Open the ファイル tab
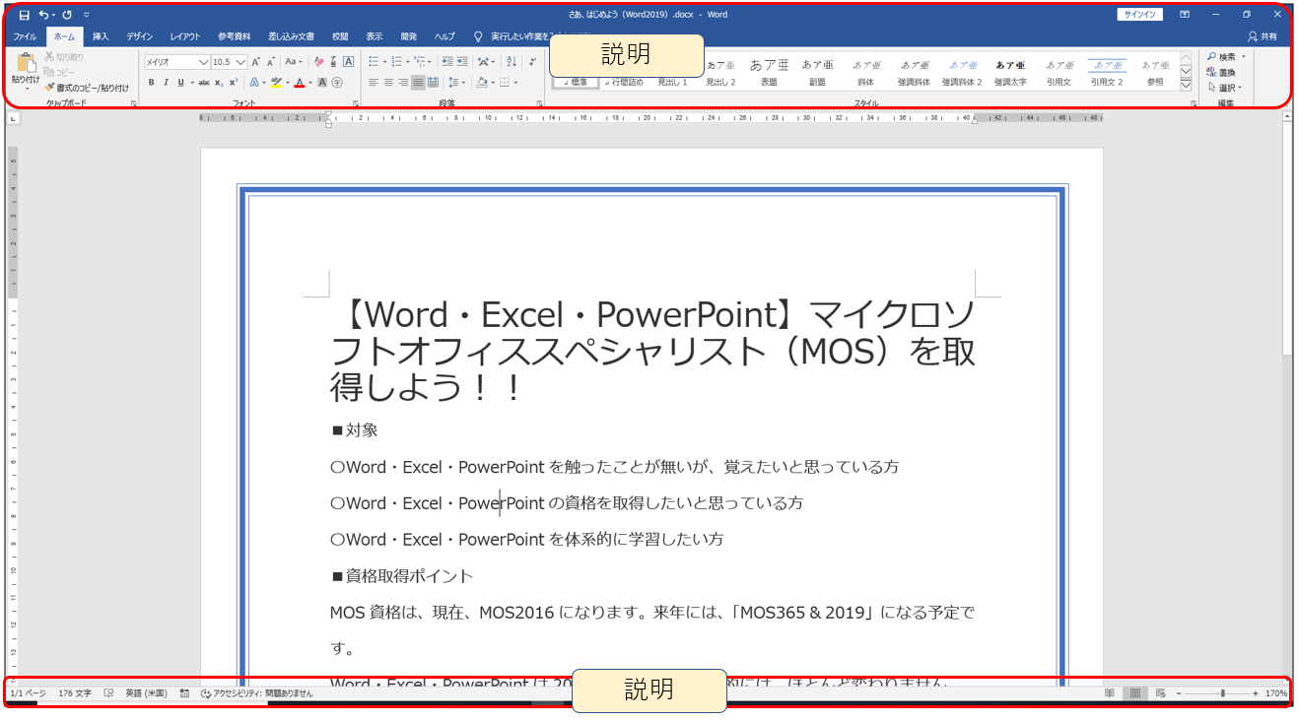The height and width of the screenshot is (722, 1298). [25, 36]
